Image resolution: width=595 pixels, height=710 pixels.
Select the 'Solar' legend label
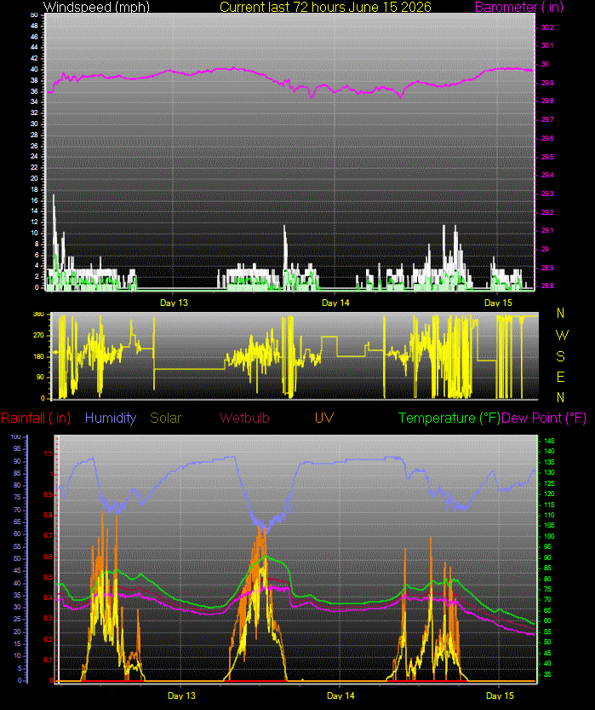[x=165, y=418]
